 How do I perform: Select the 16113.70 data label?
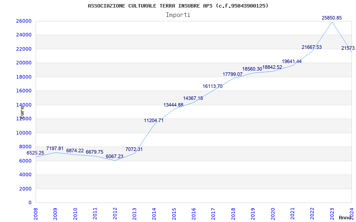(213, 86)
